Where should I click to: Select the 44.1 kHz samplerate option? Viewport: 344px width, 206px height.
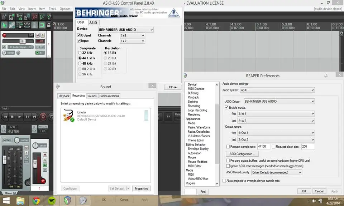(80, 58)
